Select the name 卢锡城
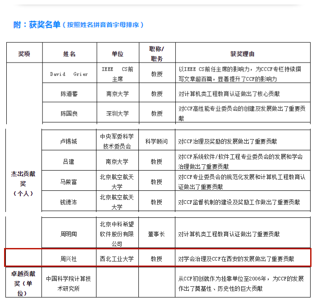The image size is (316, 302). 69,141
